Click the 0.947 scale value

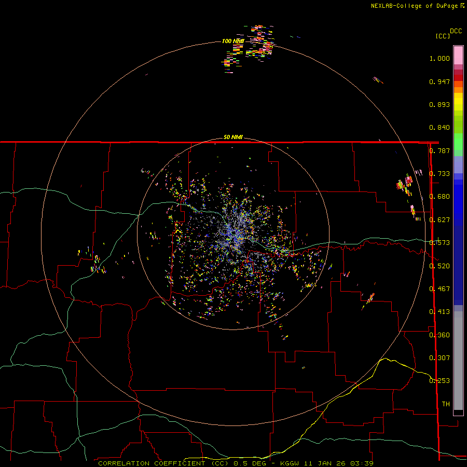pos(439,81)
